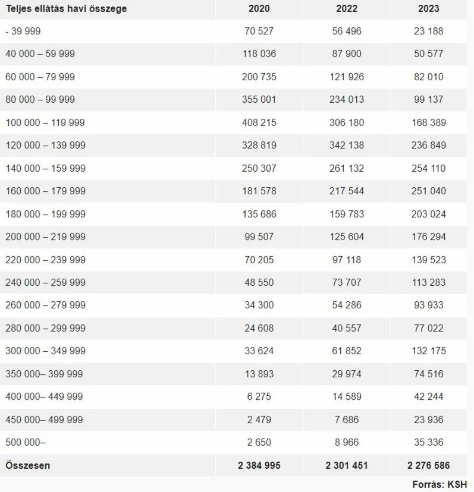
Task: Click the 2020 column header
Action: click(259, 8)
